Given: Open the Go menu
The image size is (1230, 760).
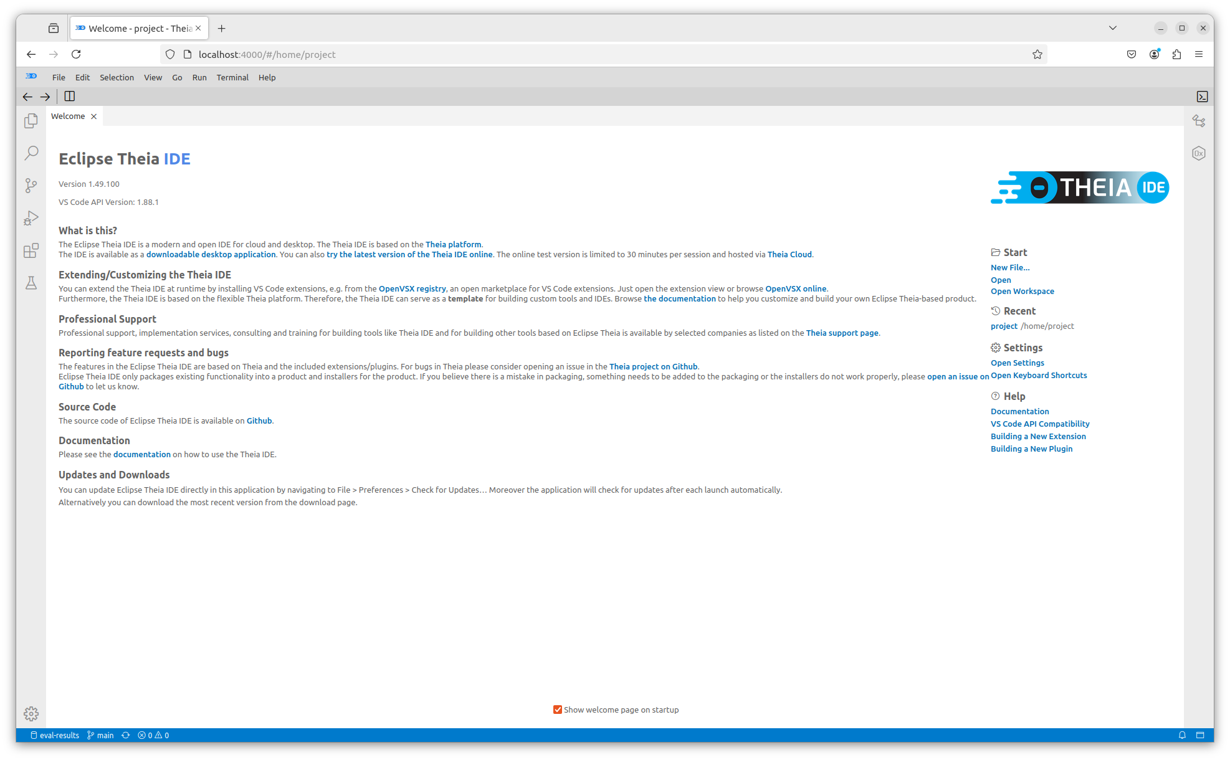Looking at the screenshot, I should 177,77.
